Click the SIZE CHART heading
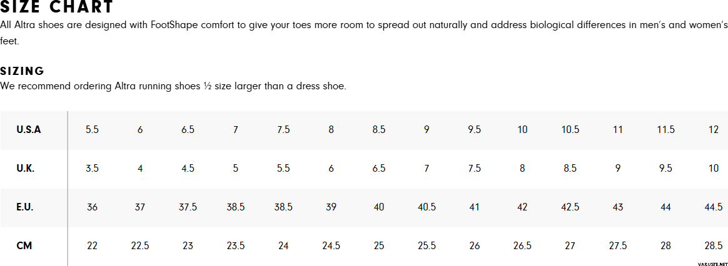This screenshot has height=266, width=728. click(x=57, y=7)
